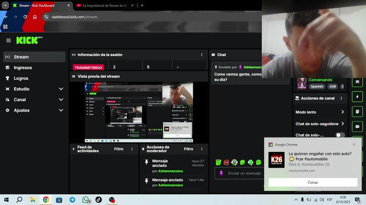Image resolution: width=366 pixels, height=205 pixels.
Task: Select the Mensaje anclado entry from 1 day ago
Action: pyautogui.click(x=174, y=183)
